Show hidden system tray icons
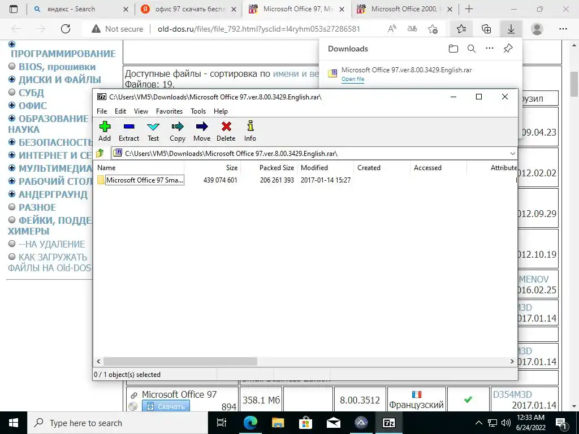 478,423
